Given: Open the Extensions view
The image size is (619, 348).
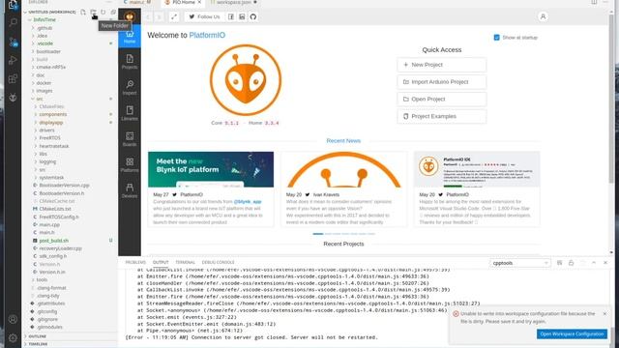Looking at the screenshot, I should 13,78.
